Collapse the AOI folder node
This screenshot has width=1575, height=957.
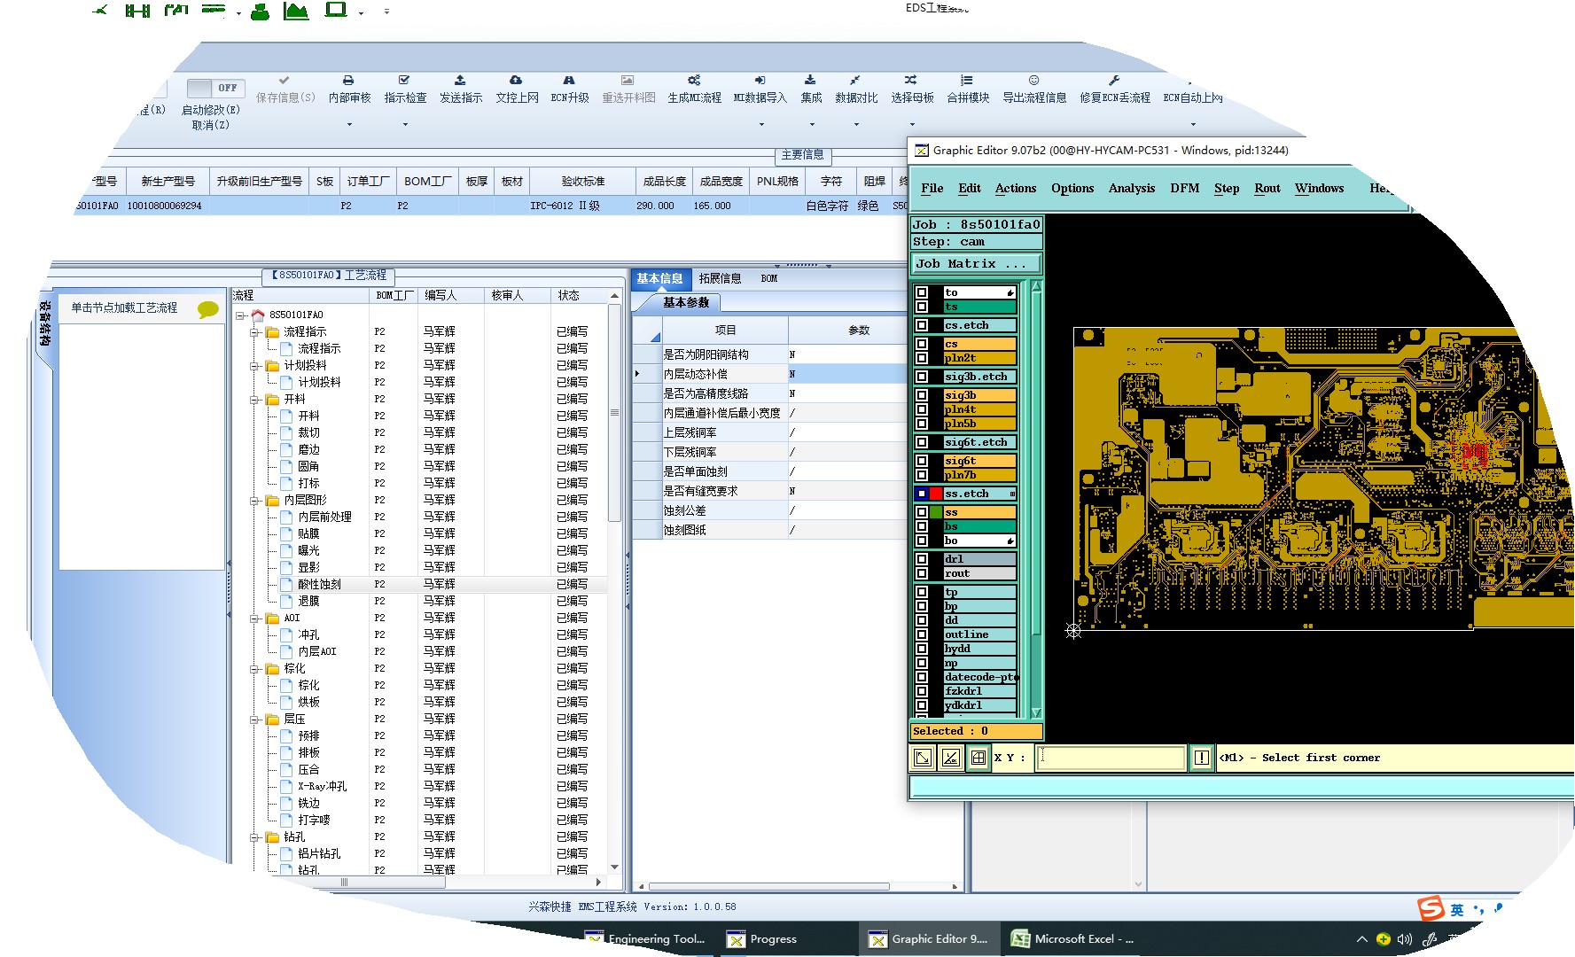click(254, 618)
